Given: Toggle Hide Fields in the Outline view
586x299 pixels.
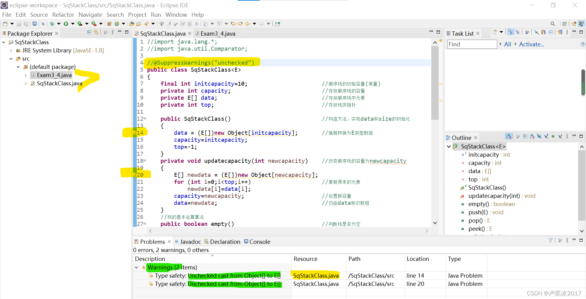Looking at the screenshot, I should point(539,137).
